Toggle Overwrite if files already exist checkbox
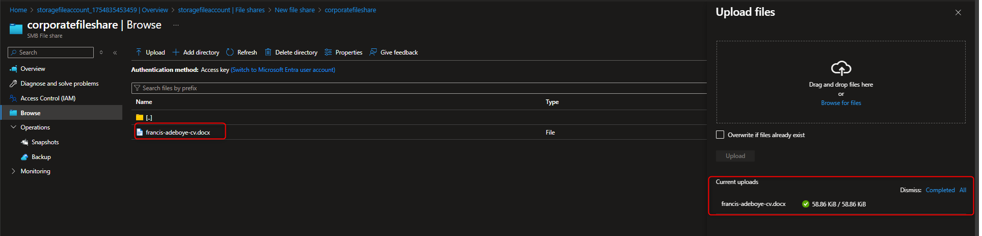Screen dimensions: 982x236 click(720, 135)
